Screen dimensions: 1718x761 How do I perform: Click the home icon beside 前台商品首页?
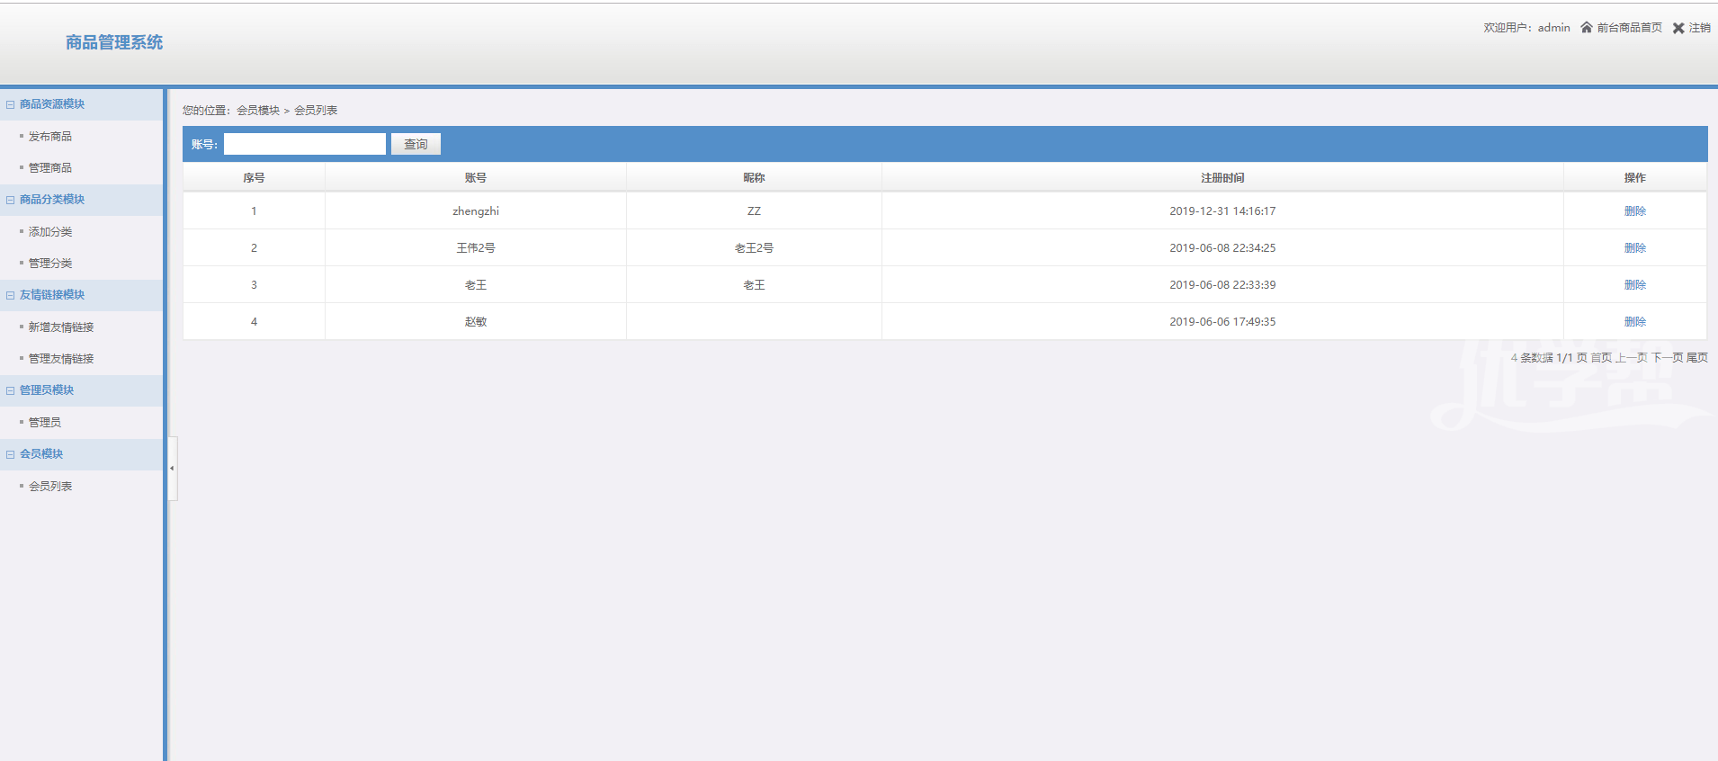click(x=1587, y=28)
